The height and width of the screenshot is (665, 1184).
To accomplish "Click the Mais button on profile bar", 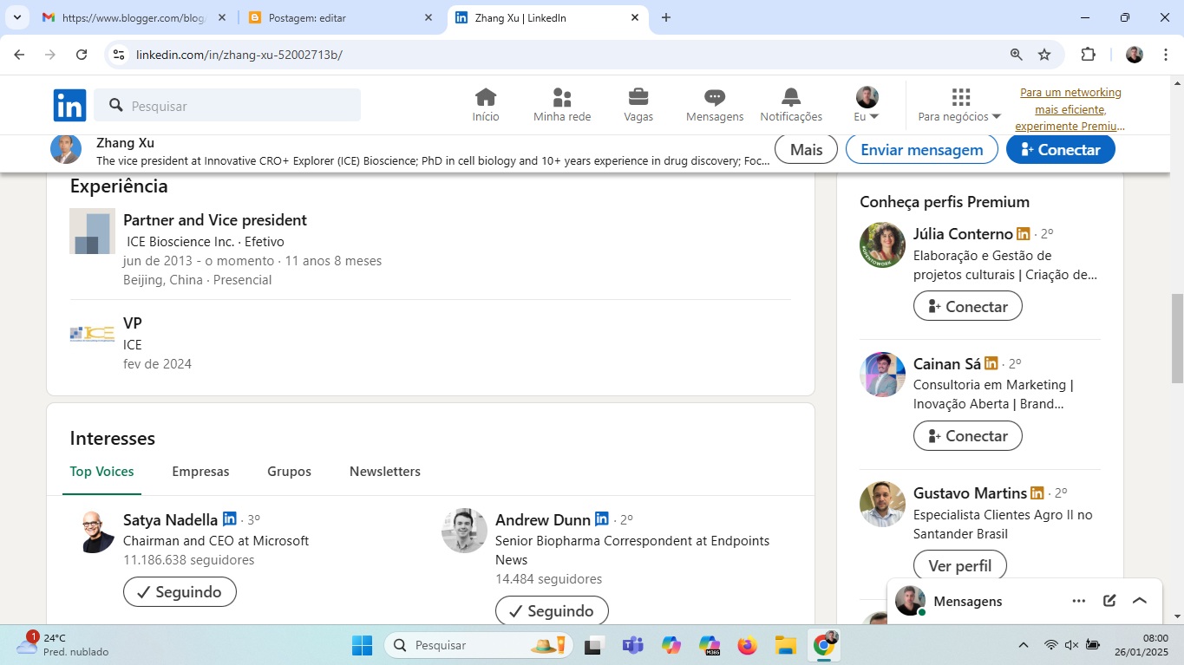I will [x=806, y=149].
